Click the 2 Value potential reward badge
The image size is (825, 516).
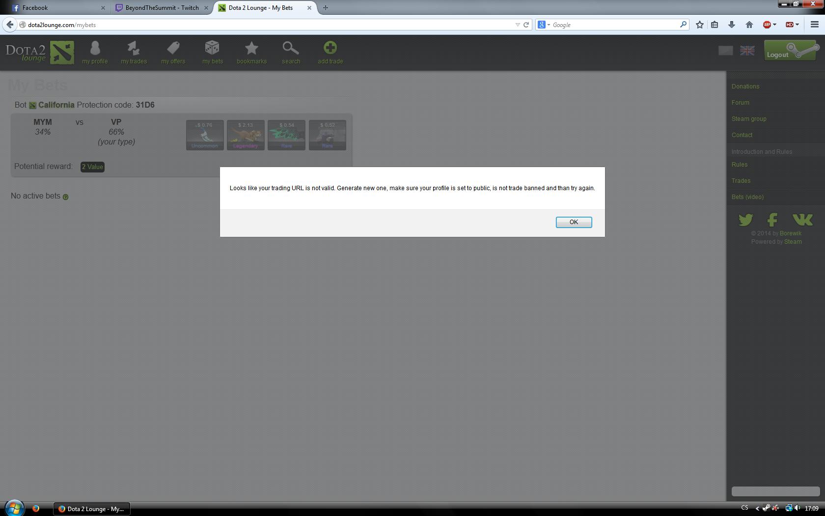pos(92,167)
